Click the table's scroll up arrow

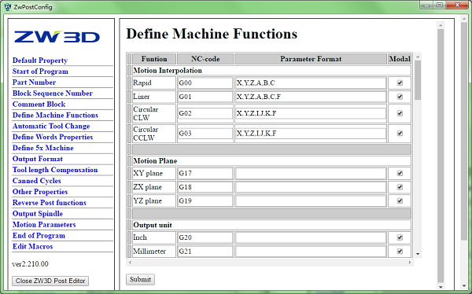click(x=418, y=57)
